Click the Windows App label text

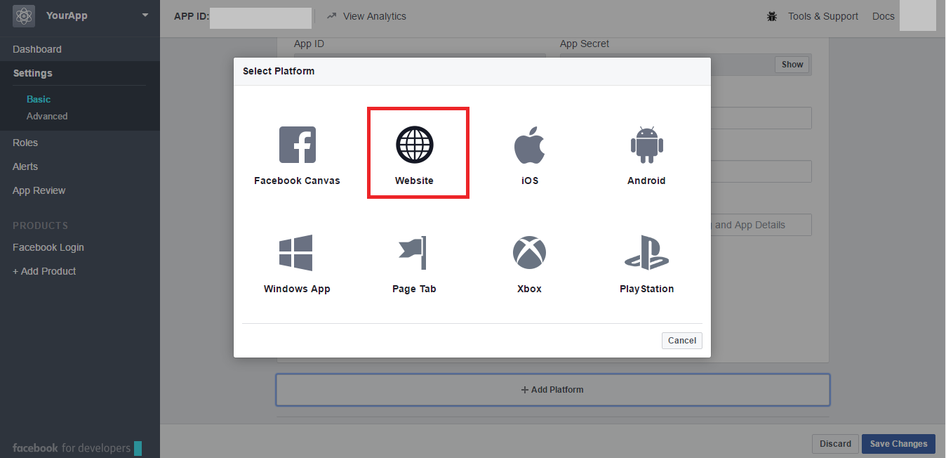pyautogui.click(x=297, y=289)
